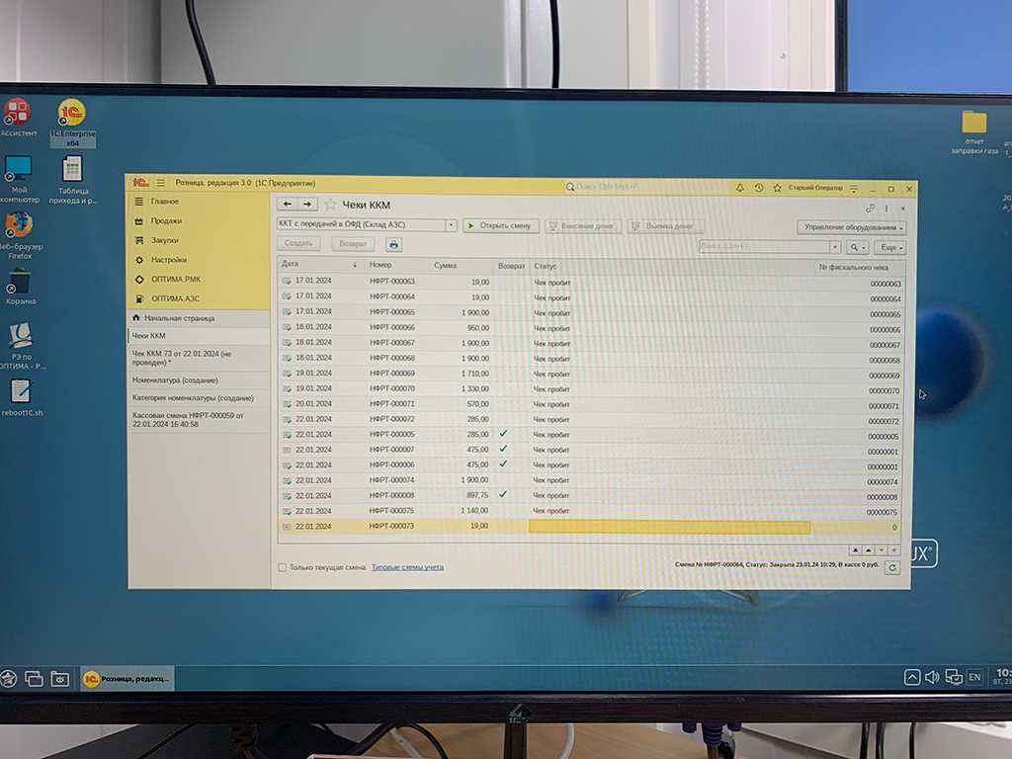The height and width of the screenshot is (759, 1012).
Task: Open the 'Продажи' section
Action: click(x=166, y=220)
